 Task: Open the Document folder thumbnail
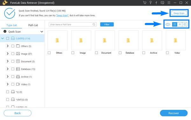[105, 40]
